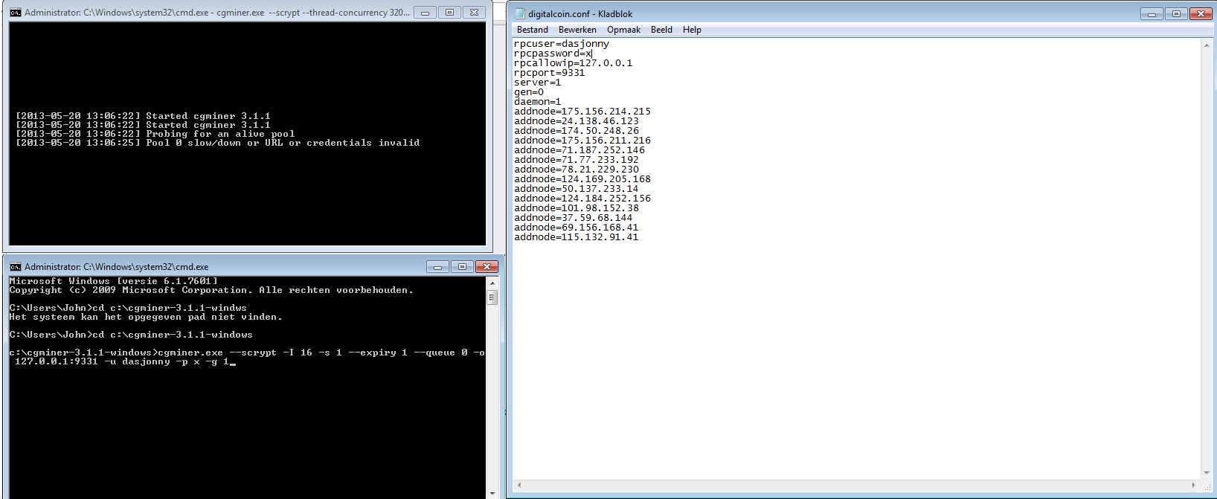Open the Bewerken menu in Kladblok
The image size is (1217, 499).
tap(577, 30)
